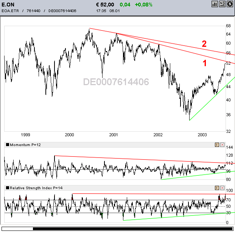Click the 64 value on price axis
Image resolution: width=235 pixels, height=232 pixels.
[228, 34]
